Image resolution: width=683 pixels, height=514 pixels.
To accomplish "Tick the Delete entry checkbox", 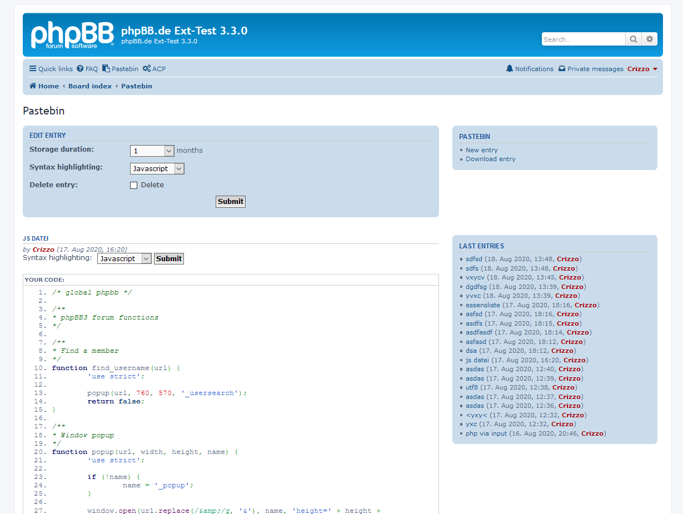I will click(133, 185).
